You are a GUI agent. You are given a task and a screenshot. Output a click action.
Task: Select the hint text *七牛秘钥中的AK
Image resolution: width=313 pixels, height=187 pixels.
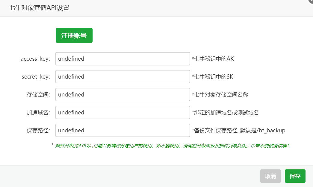(x=213, y=59)
